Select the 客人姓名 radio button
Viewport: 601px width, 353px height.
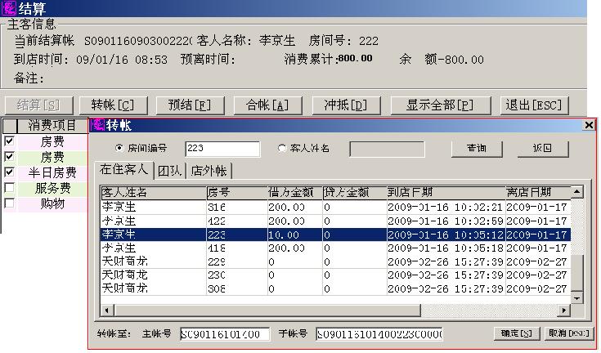pyautogui.click(x=283, y=149)
